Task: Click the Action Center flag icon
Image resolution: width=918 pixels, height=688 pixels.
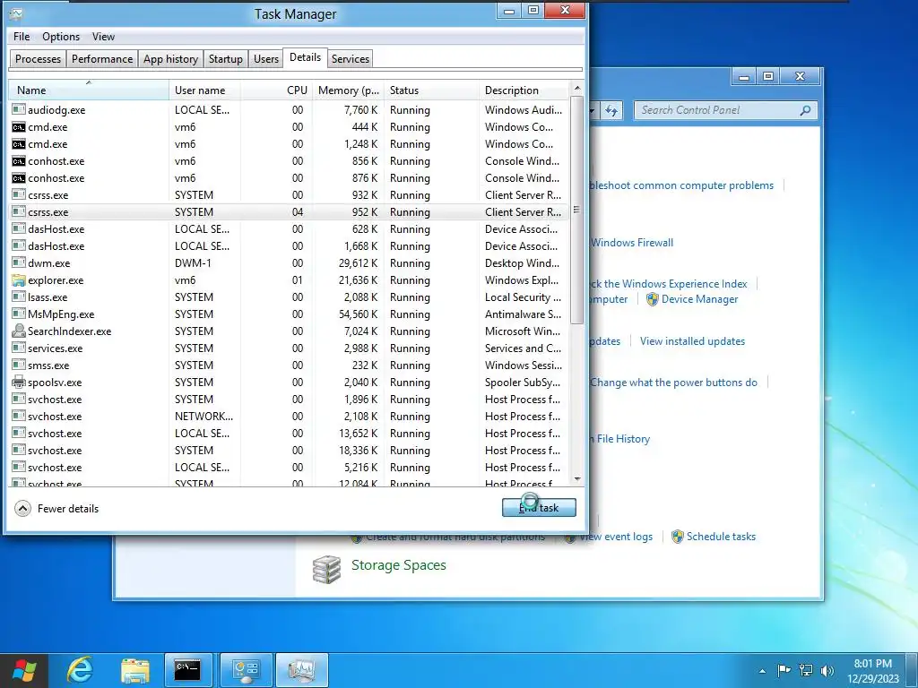Action: 784,670
